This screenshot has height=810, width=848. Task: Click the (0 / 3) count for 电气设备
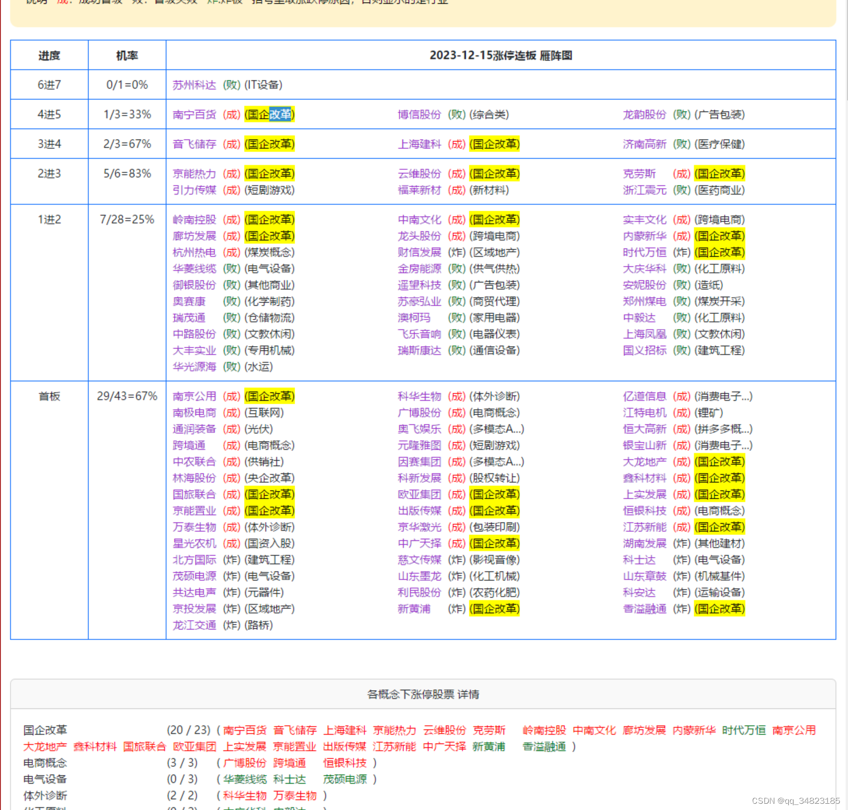[x=182, y=779]
